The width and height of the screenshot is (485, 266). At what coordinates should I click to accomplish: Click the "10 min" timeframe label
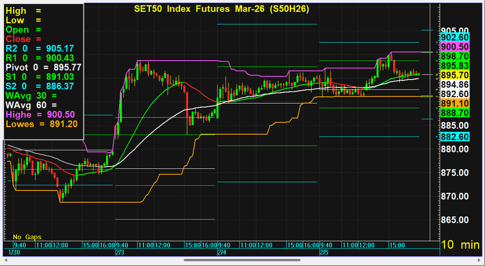tap(460, 245)
